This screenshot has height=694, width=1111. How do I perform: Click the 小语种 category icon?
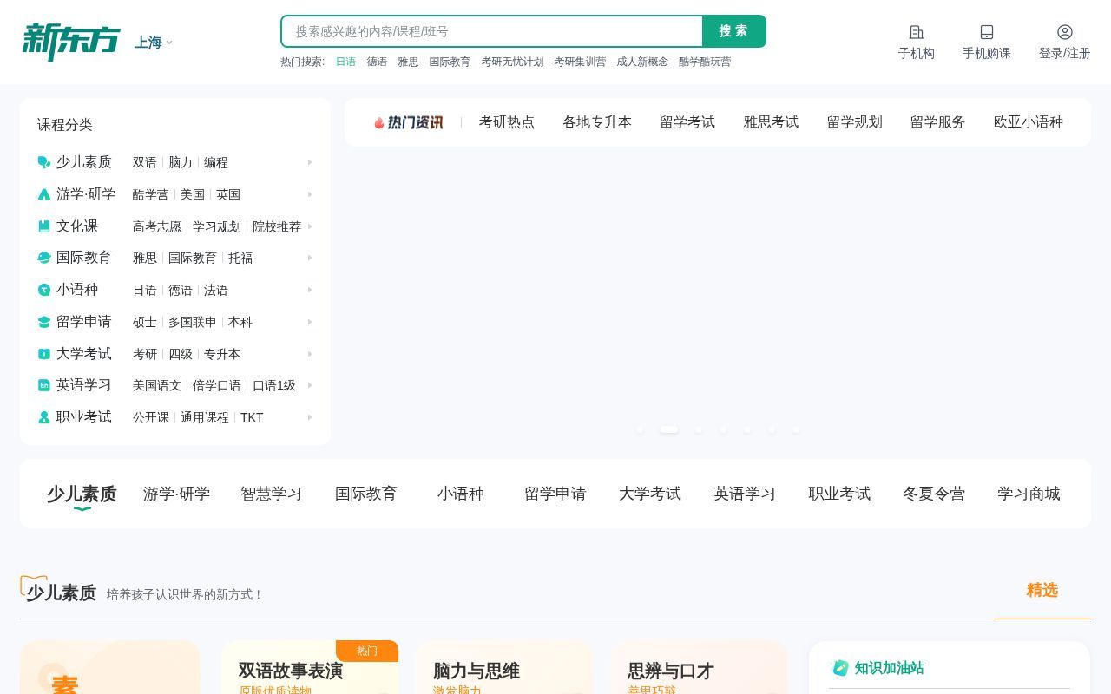point(44,290)
